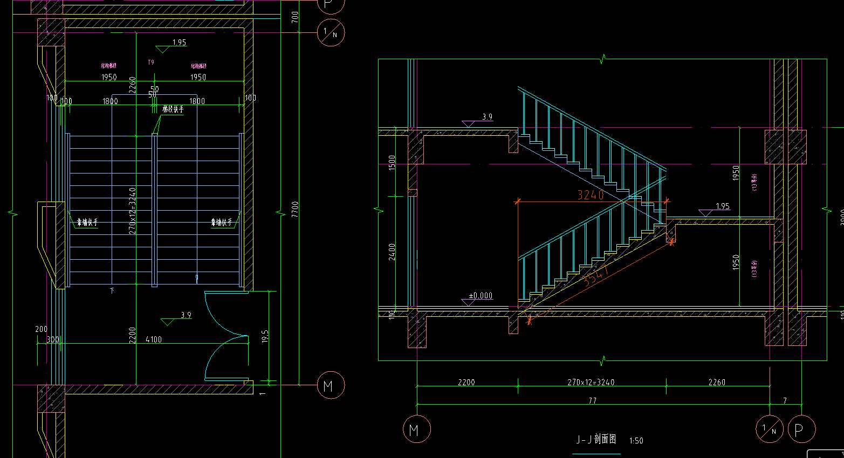844x458 pixels.
Task: Select the lower (13等分) pink annotation
Action: (754, 268)
